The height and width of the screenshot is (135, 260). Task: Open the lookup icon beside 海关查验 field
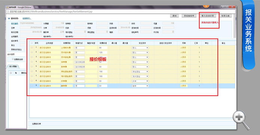[x=85, y=32]
